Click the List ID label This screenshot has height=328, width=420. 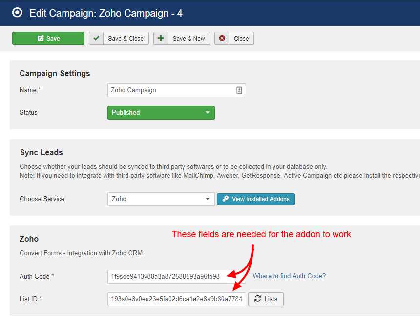31,299
